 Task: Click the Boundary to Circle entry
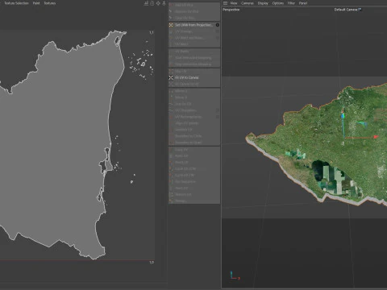[194, 136]
